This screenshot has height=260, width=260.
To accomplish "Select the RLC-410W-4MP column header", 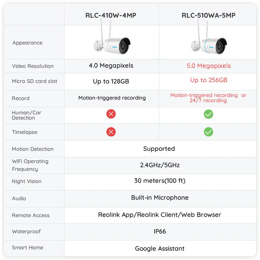I will pyautogui.click(x=111, y=15).
